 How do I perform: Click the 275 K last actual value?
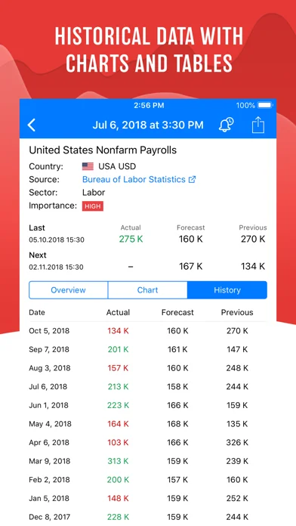point(131,239)
